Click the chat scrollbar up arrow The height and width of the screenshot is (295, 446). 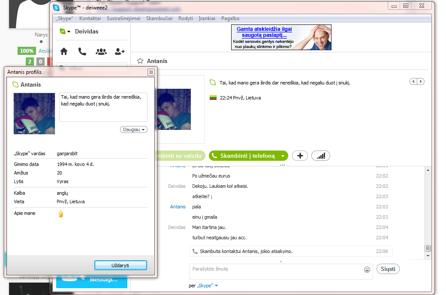[428, 170]
